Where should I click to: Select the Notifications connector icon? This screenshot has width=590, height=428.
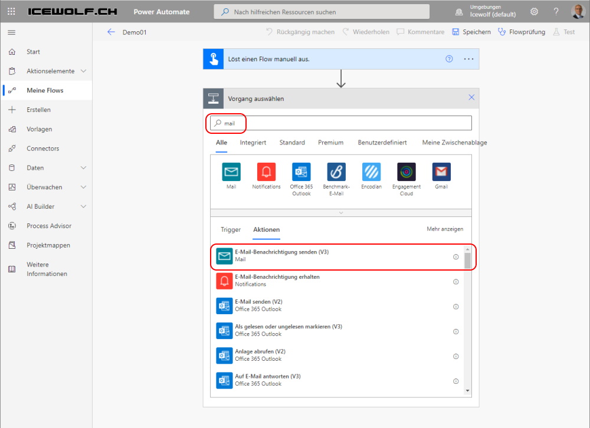point(267,172)
